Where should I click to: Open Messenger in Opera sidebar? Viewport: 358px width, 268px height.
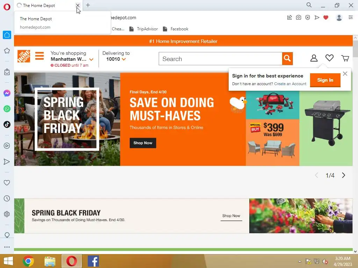tap(7, 93)
